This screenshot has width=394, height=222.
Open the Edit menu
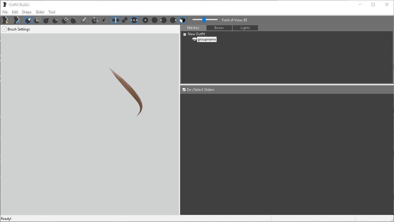15,12
